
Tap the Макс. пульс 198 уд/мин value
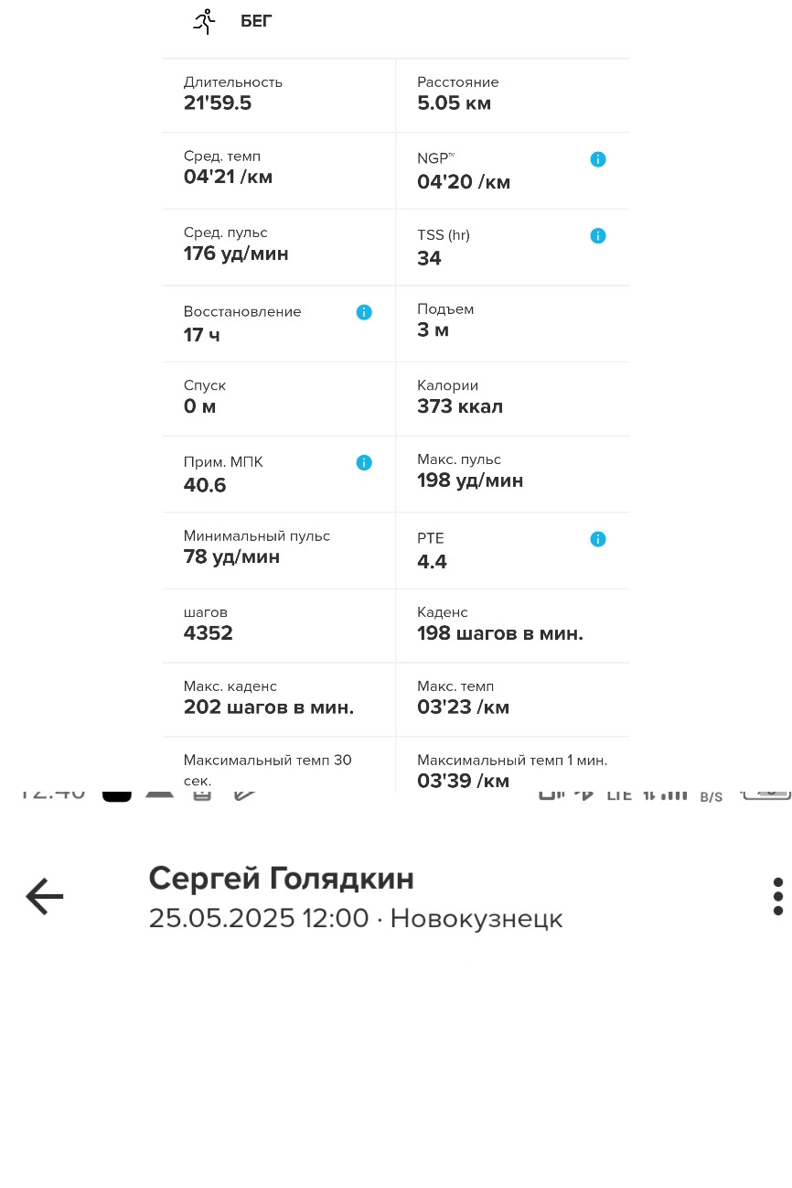tap(470, 481)
